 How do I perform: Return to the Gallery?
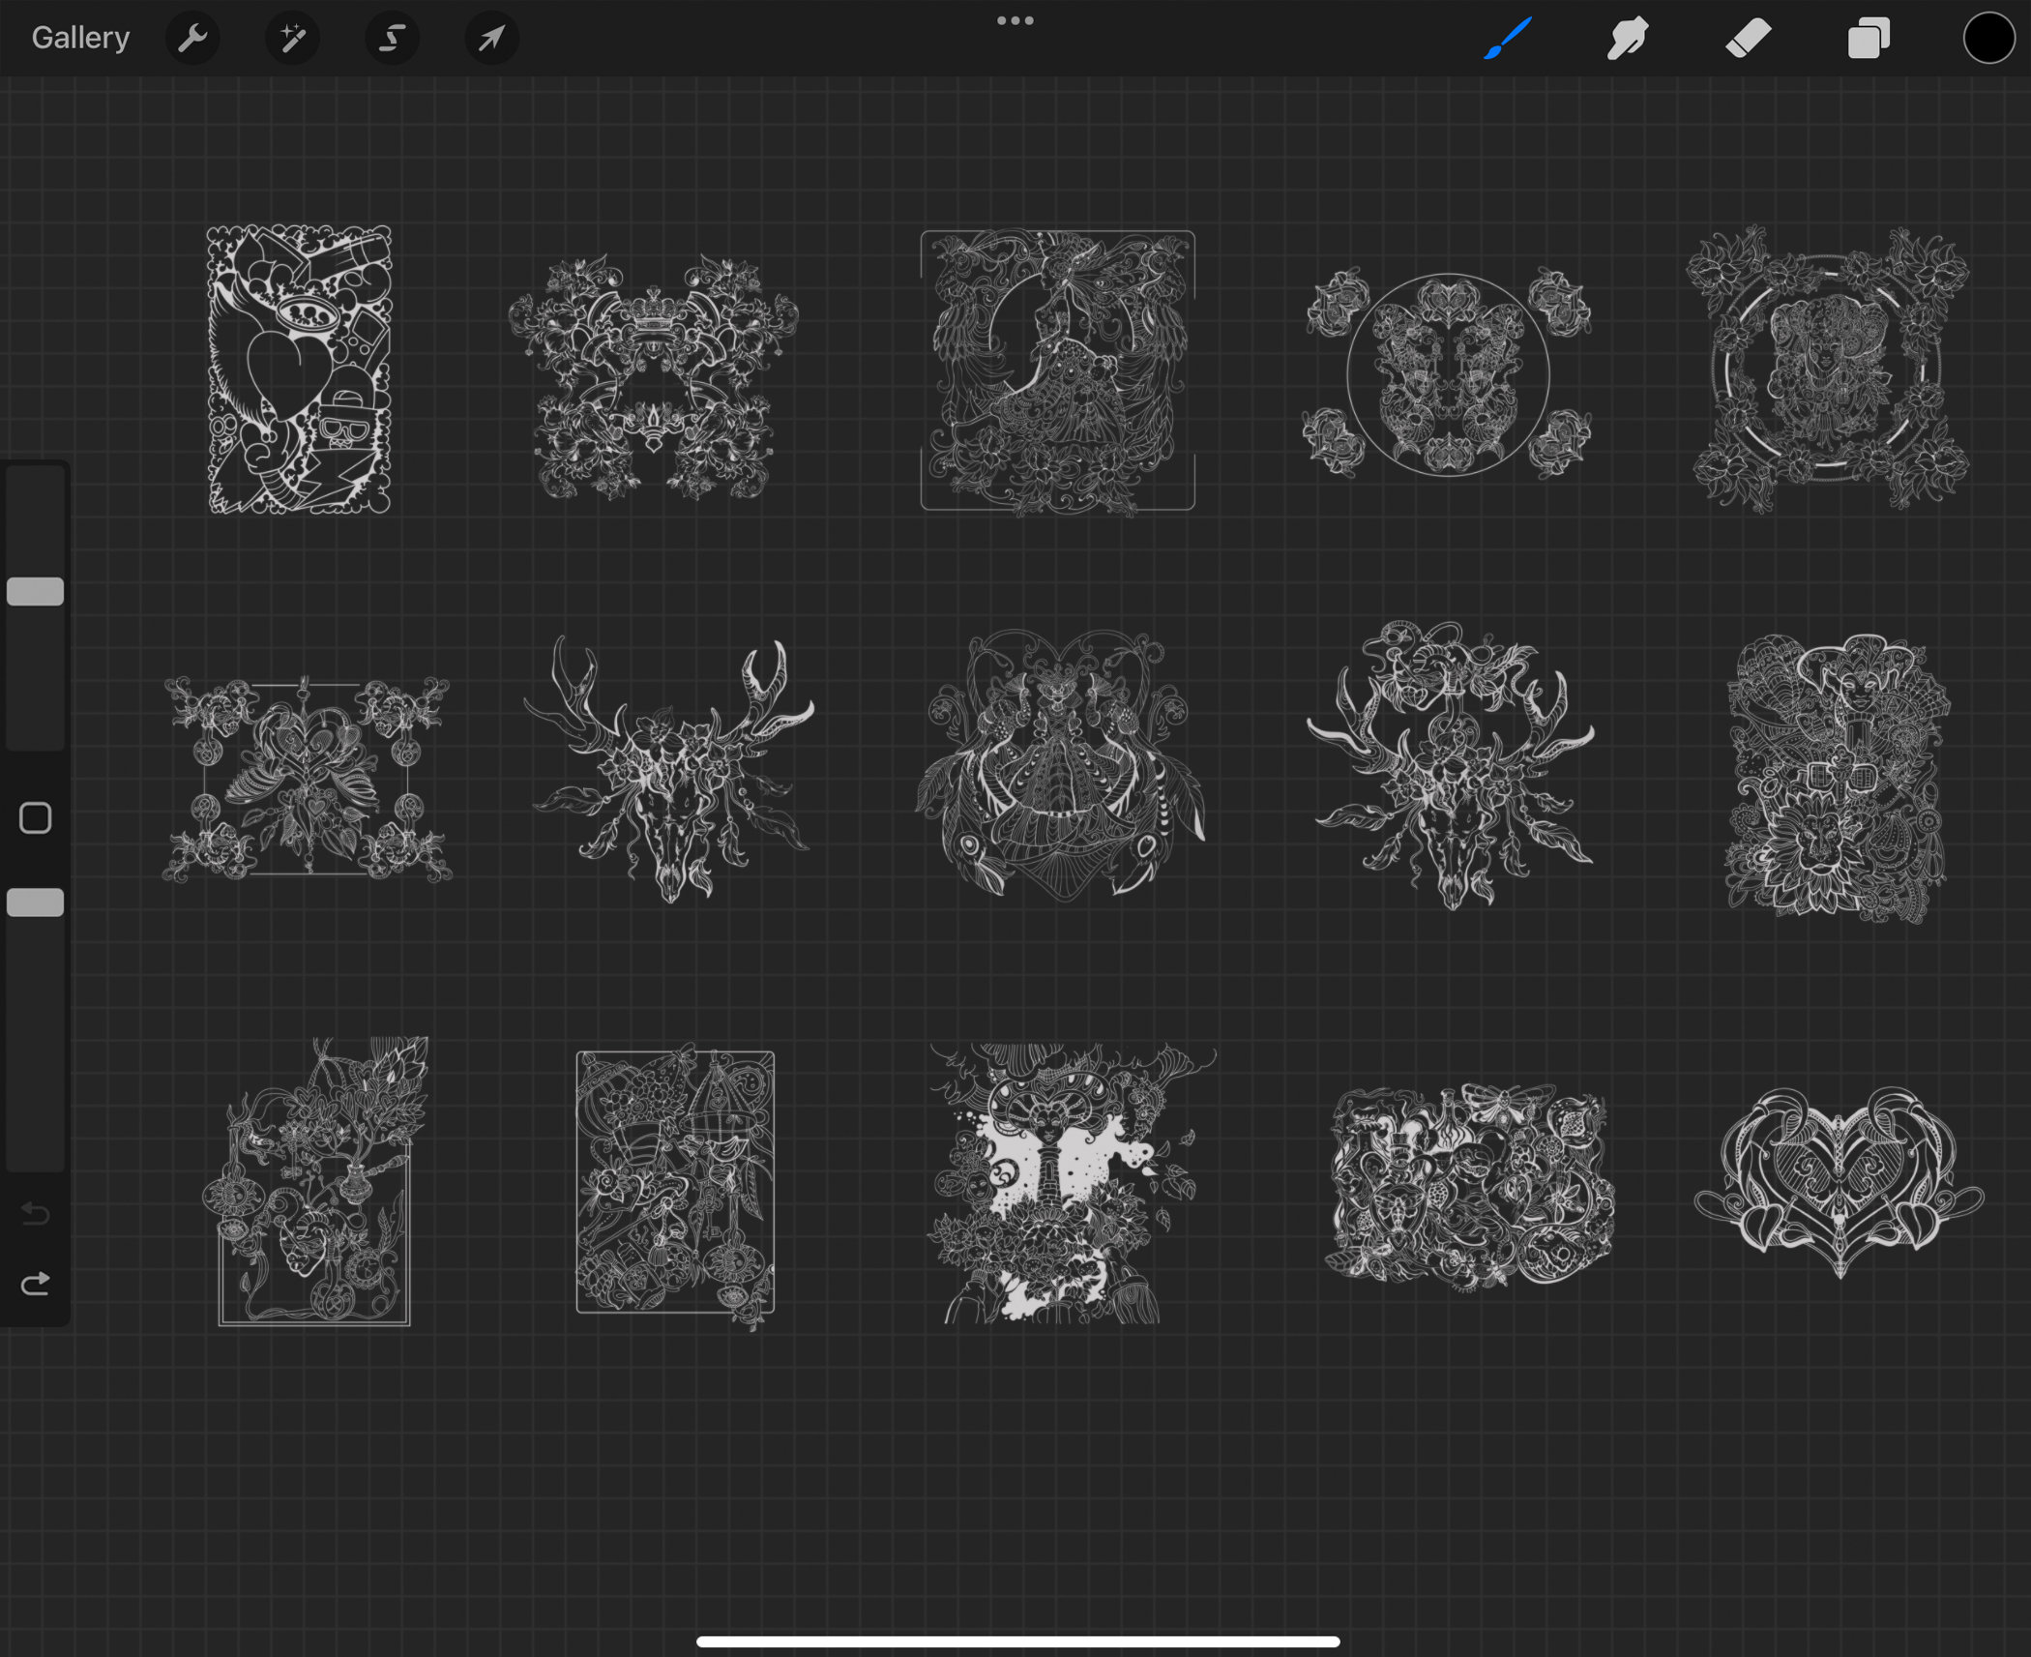tap(80, 37)
